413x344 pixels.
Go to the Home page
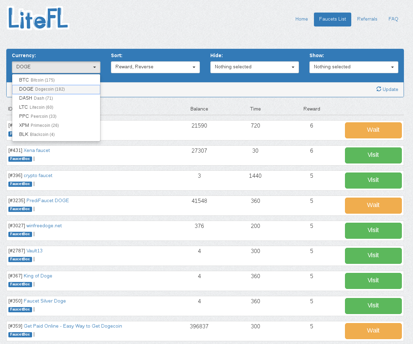click(x=301, y=19)
